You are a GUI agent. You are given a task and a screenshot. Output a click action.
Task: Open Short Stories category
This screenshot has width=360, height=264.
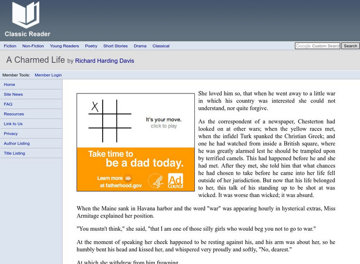point(115,46)
